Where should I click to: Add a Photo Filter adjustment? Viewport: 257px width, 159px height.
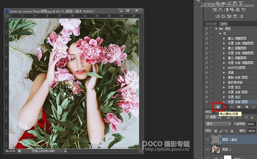pos(232,10)
